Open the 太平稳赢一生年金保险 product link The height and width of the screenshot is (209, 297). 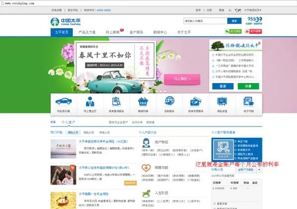(x=94, y=194)
